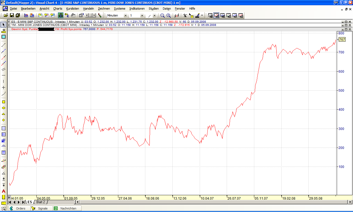Select the curved arc drawing tool
353x212 pixels.
tap(4, 94)
